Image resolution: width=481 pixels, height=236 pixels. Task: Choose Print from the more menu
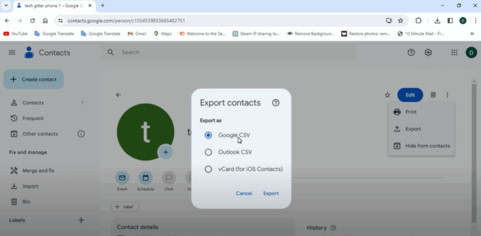[421, 112]
